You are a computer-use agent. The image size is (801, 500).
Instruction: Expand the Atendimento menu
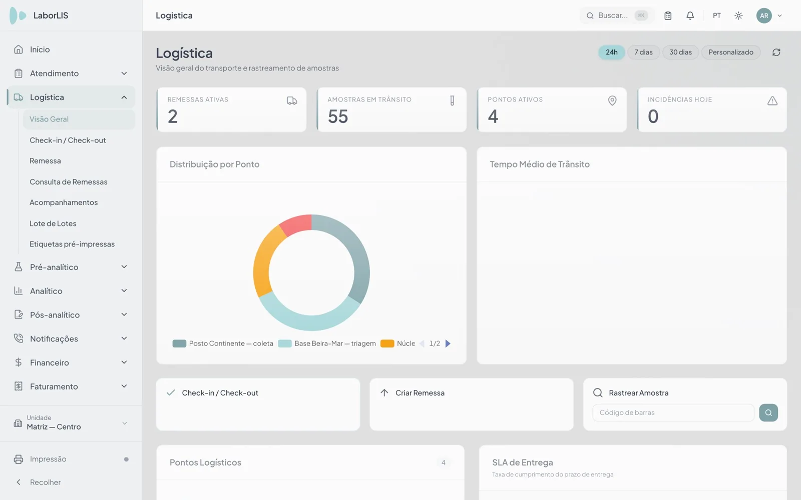tap(71, 73)
